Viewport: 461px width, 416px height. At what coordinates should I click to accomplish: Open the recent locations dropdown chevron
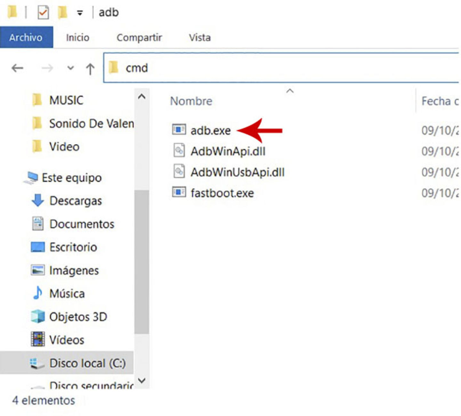[70, 68]
